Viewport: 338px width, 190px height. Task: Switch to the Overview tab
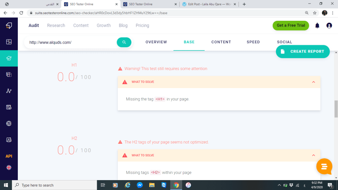pyautogui.click(x=156, y=42)
